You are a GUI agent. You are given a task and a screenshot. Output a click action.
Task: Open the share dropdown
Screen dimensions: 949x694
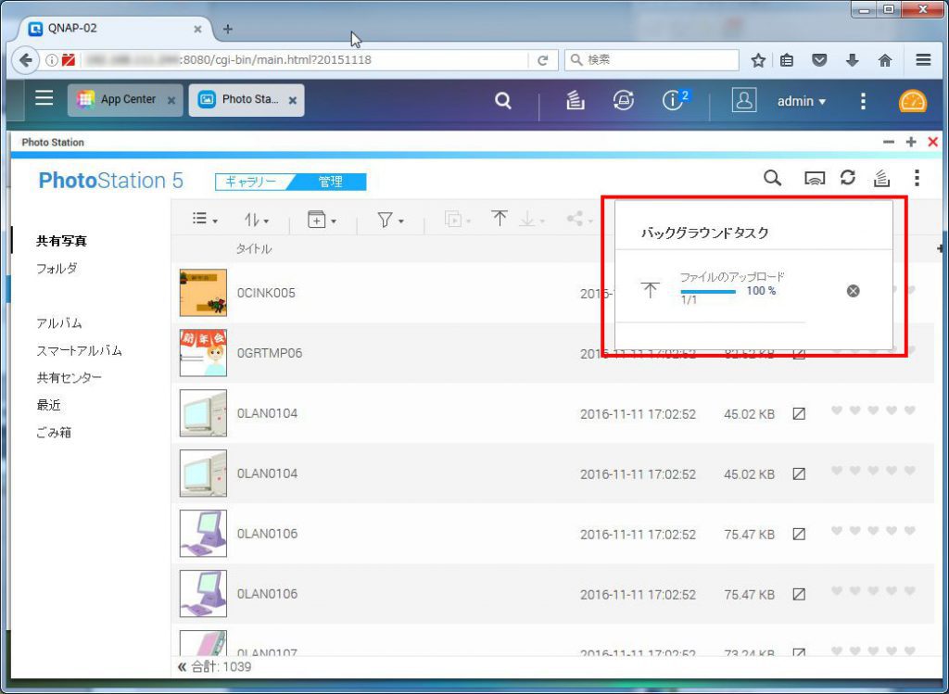point(579,219)
